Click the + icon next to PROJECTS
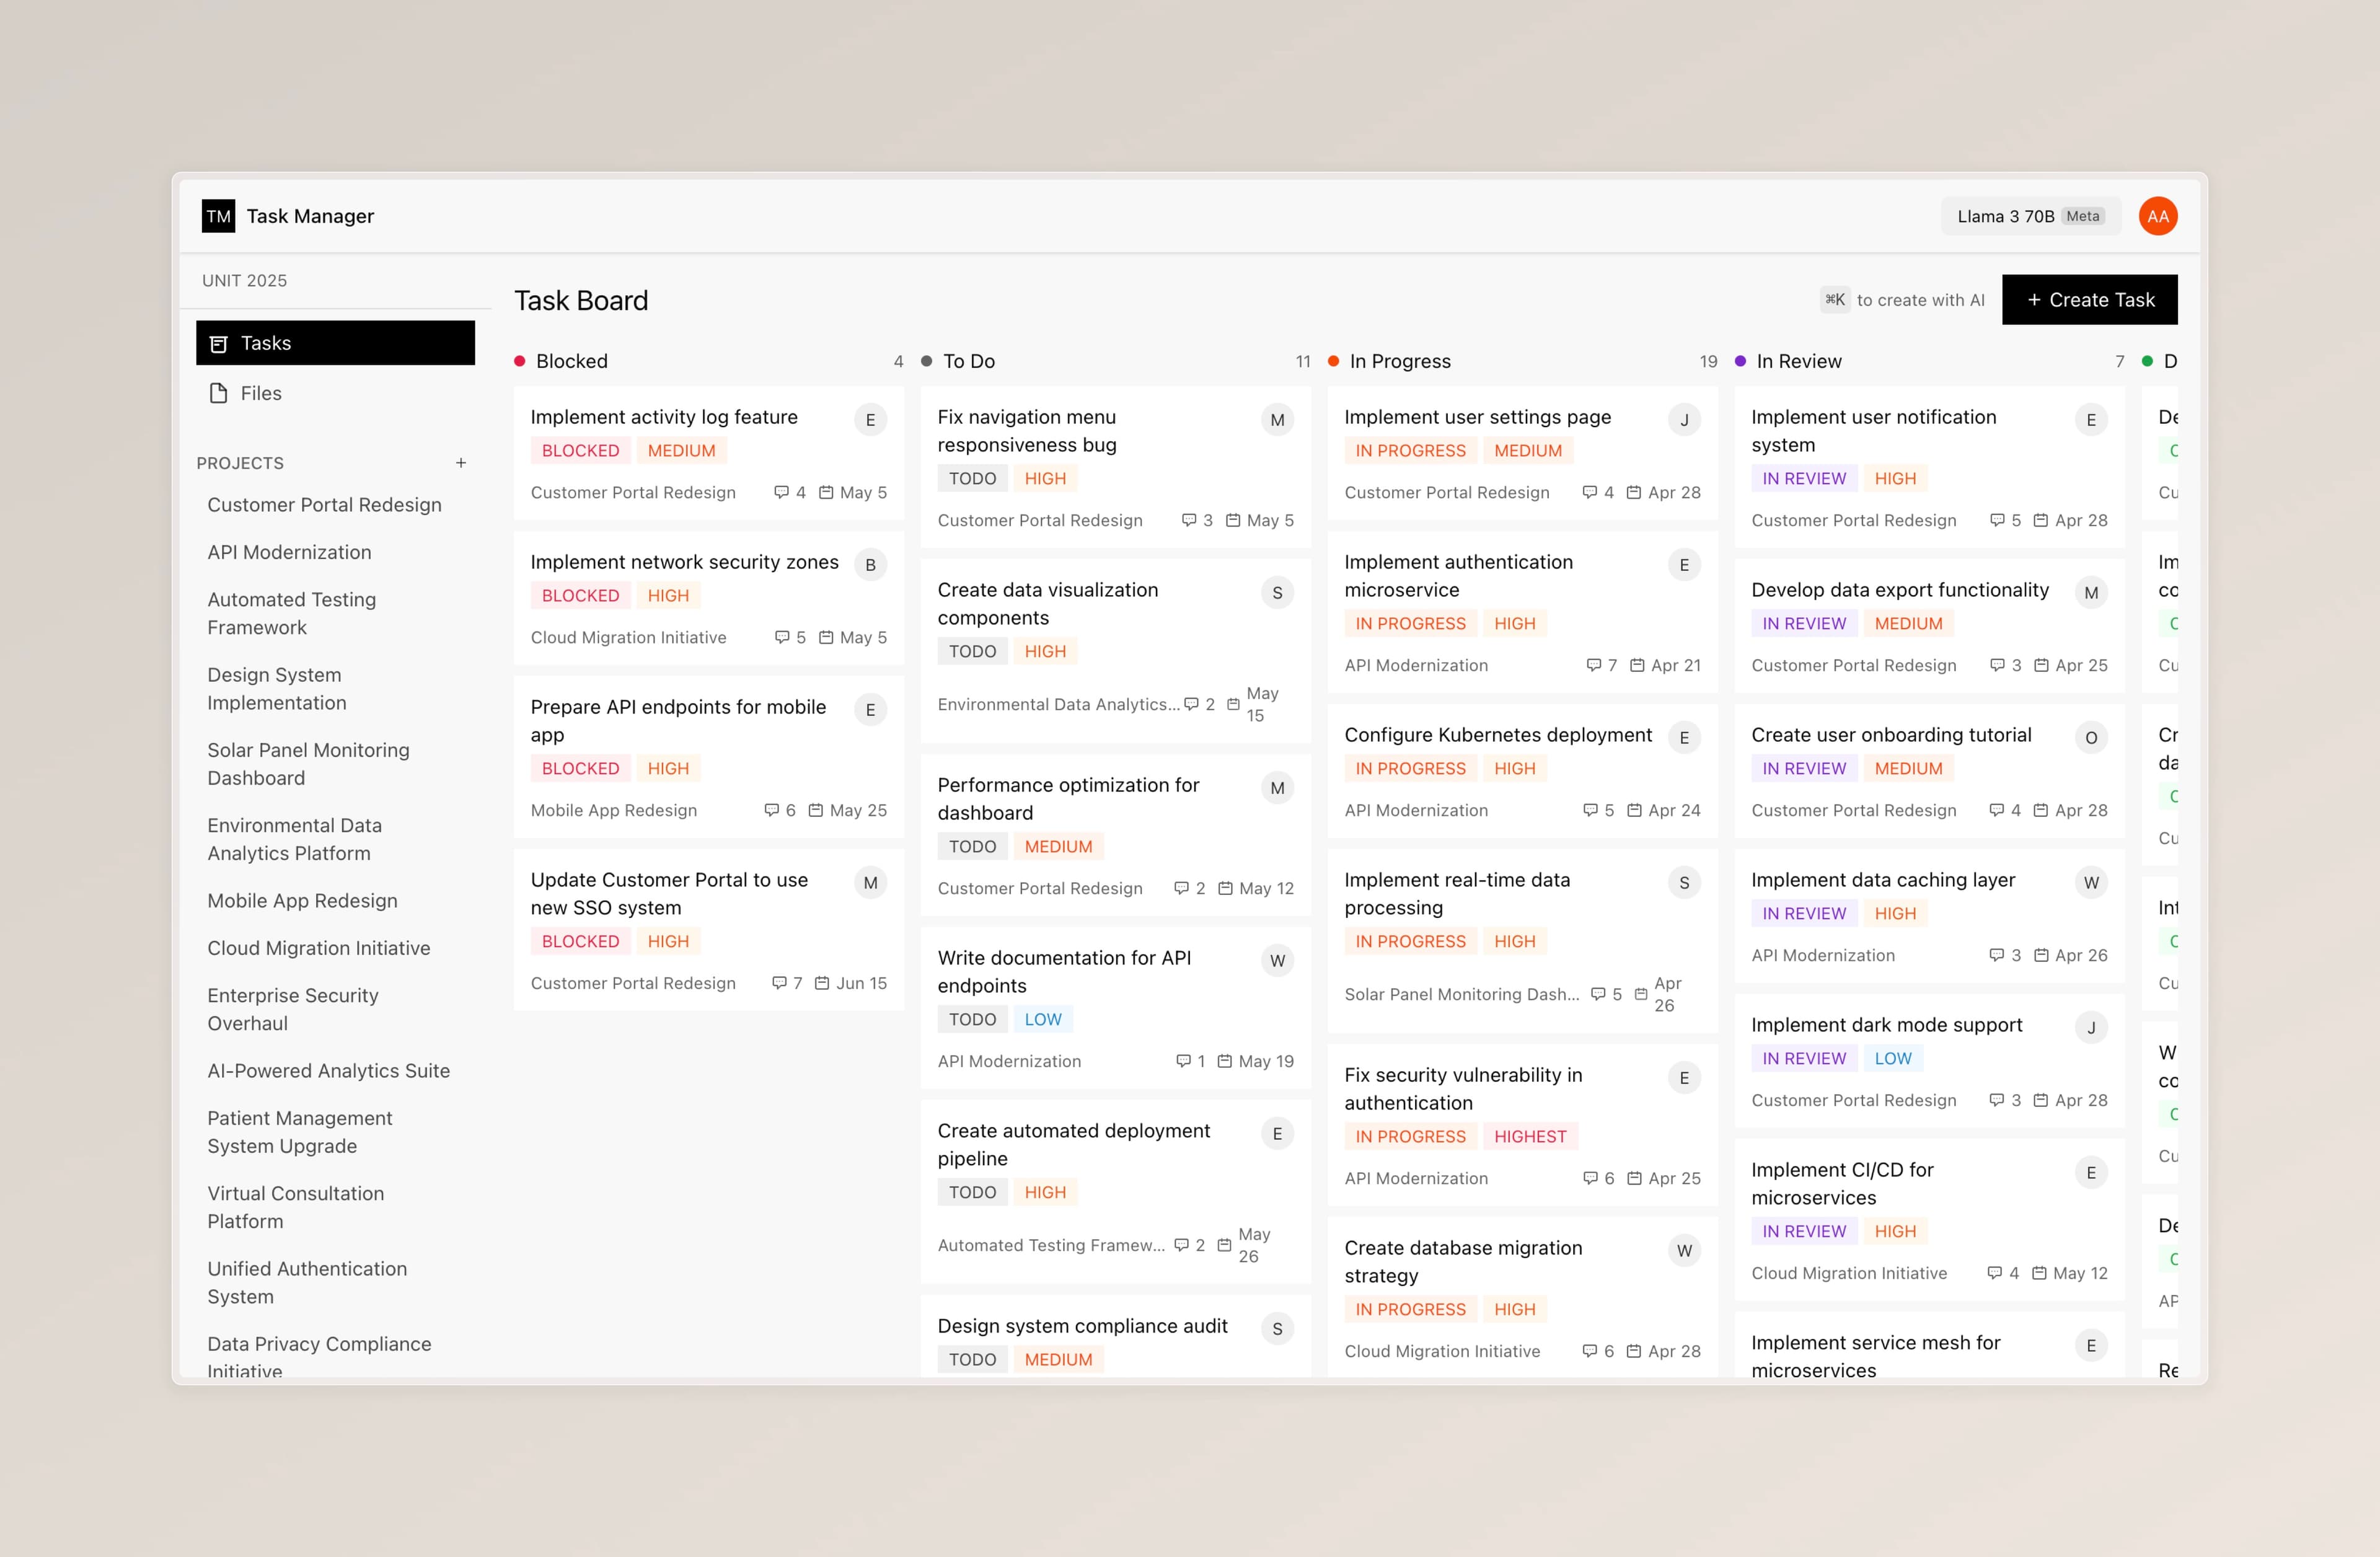Screen dimensions: 2380x1557 (461, 463)
